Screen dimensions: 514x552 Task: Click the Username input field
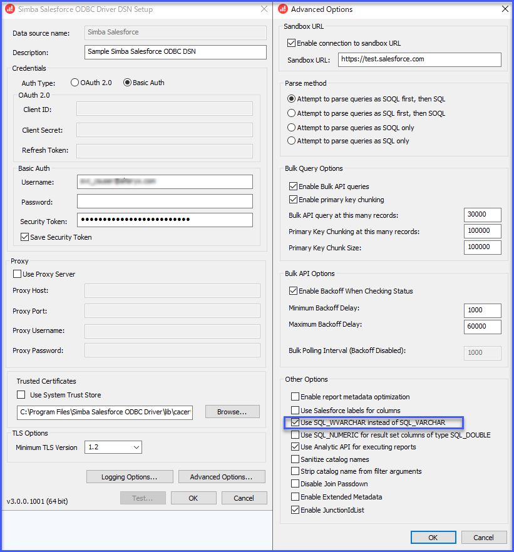click(x=165, y=181)
